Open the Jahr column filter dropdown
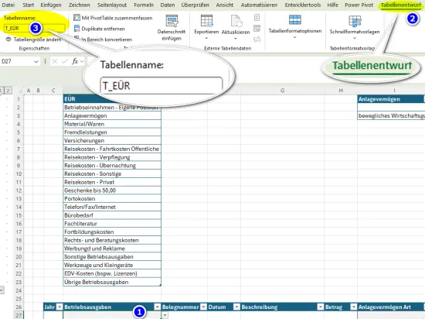Image resolution: width=425 pixels, height=319 pixels. pos(59,307)
